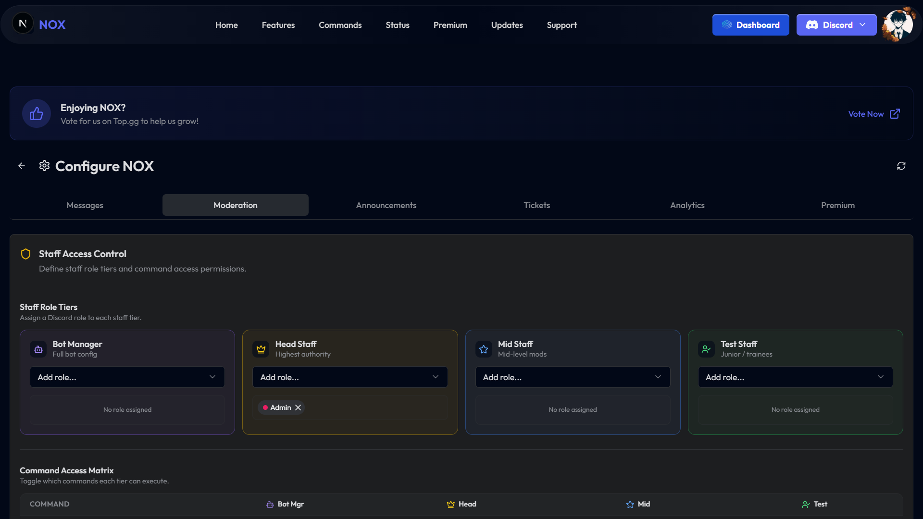Image resolution: width=923 pixels, height=519 pixels.
Task: Click the gear icon beside Configure NOX
Action: click(x=44, y=166)
